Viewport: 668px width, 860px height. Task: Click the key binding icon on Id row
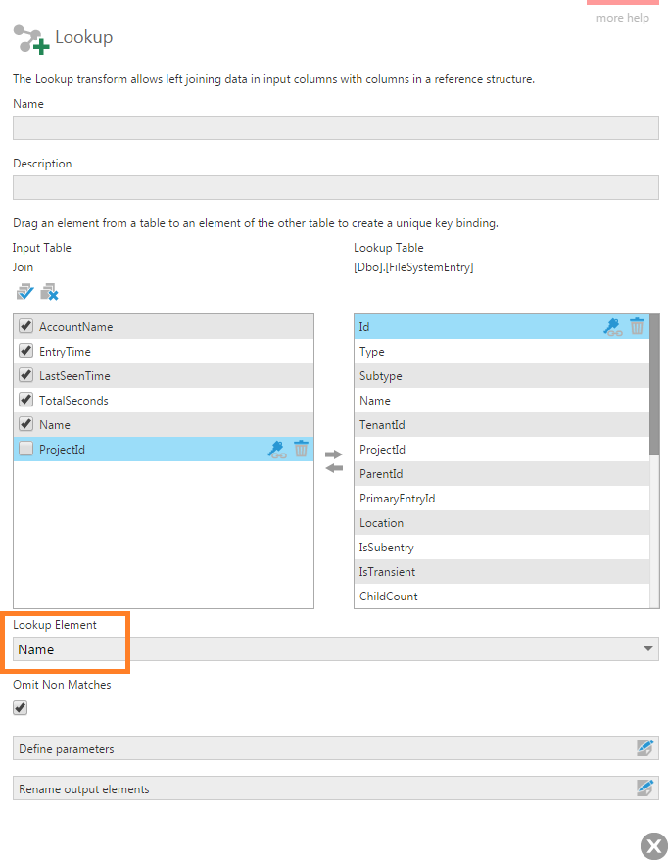612,326
